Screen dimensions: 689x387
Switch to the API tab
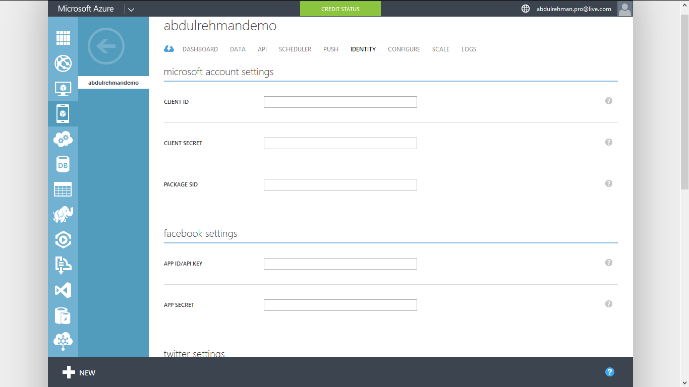pos(262,49)
